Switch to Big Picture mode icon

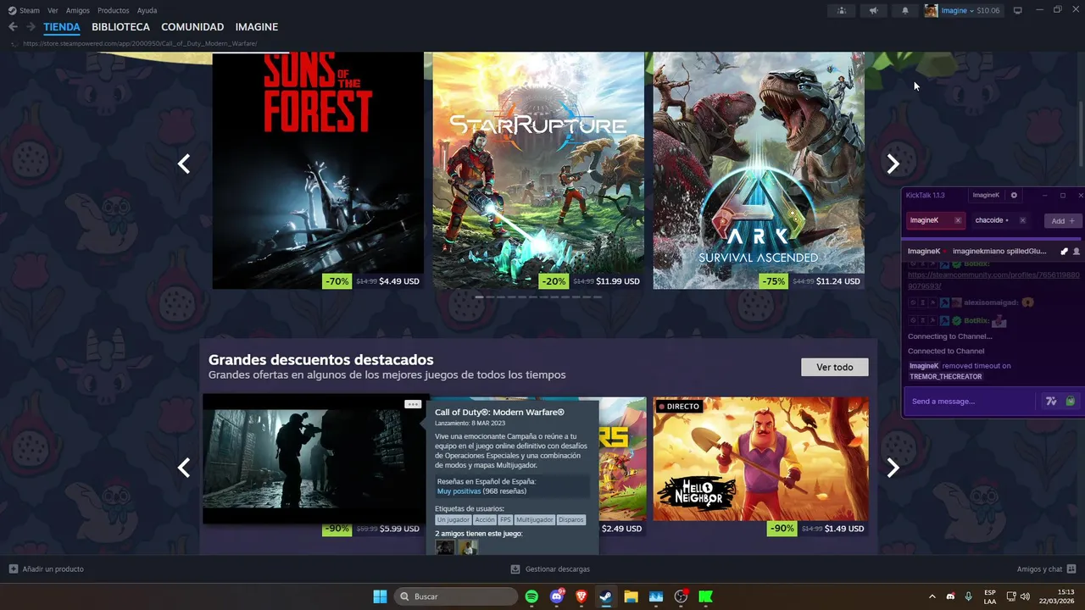pos(1018,10)
